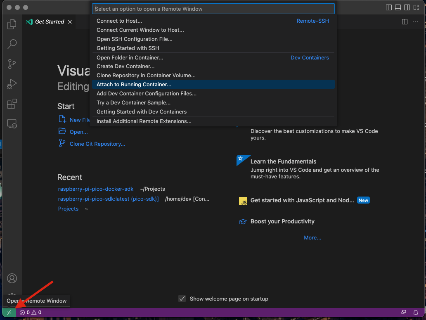
Task: Click the Start section heading
Action: coord(66,106)
